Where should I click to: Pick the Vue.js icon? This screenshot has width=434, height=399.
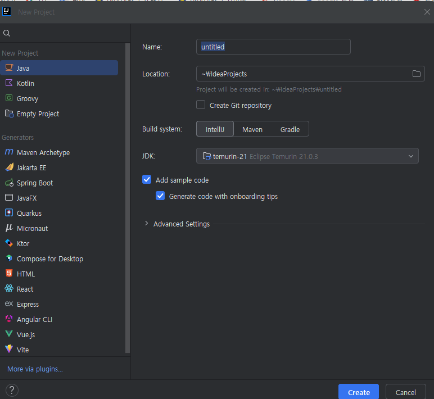(x=9, y=334)
